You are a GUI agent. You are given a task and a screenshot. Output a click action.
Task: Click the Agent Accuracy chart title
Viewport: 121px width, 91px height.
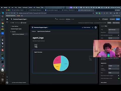coord(38,52)
